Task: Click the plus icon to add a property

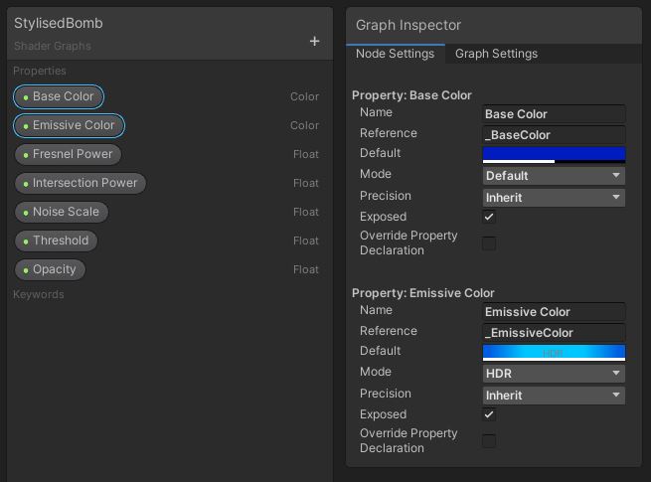Action: (x=314, y=41)
